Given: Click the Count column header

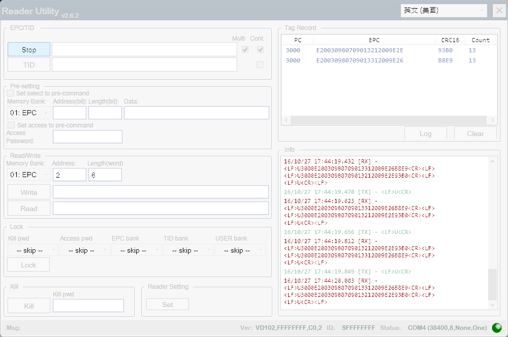Looking at the screenshot, I should pyautogui.click(x=481, y=40).
